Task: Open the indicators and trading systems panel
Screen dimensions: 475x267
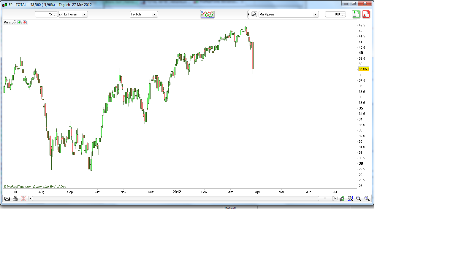Action: tap(207, 14)
